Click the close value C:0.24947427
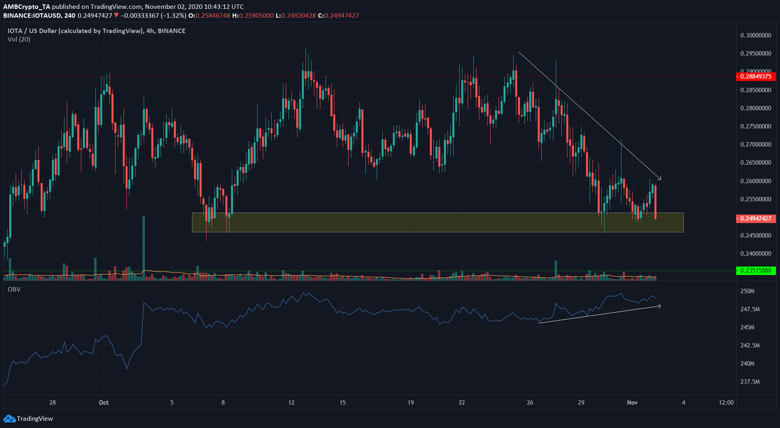Image resolution: width=780 pixels, height=428 pixels. pos(338,16)
